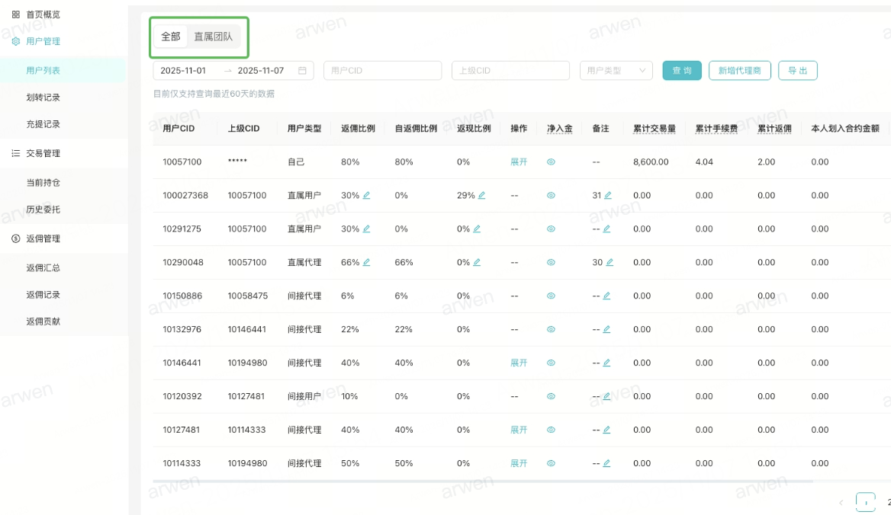Click 新增代理商 button
Screen dimensions: 891x515
pyautogui.click(x=739, y=71)
